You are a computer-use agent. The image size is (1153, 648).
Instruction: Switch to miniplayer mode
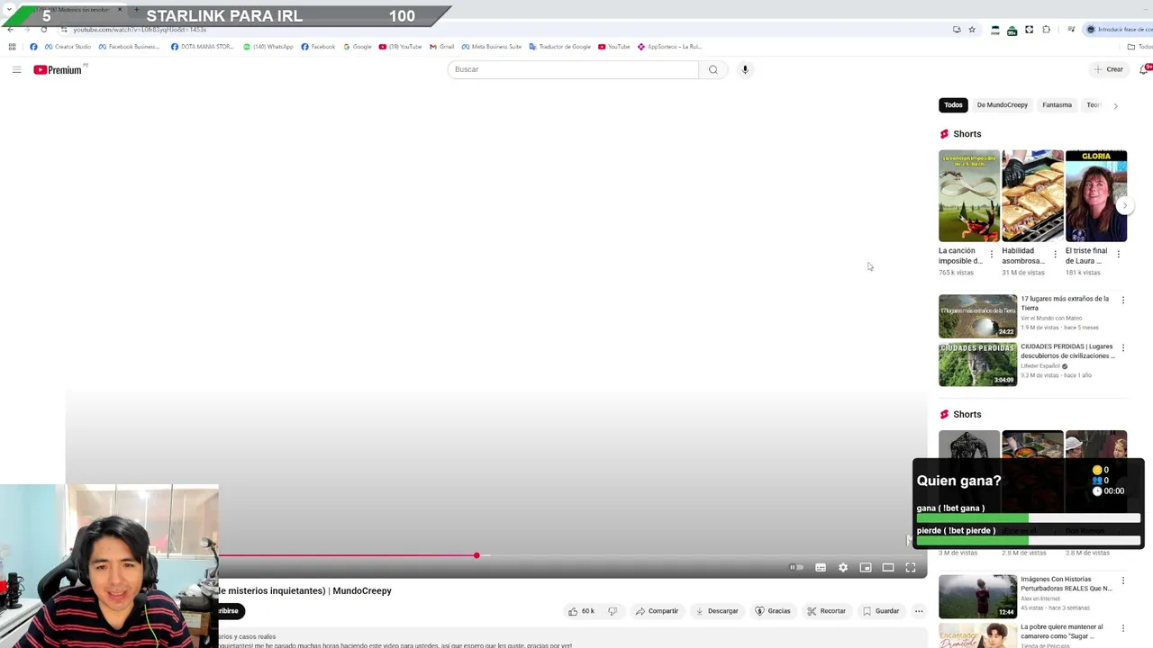(x=866, y=567)
